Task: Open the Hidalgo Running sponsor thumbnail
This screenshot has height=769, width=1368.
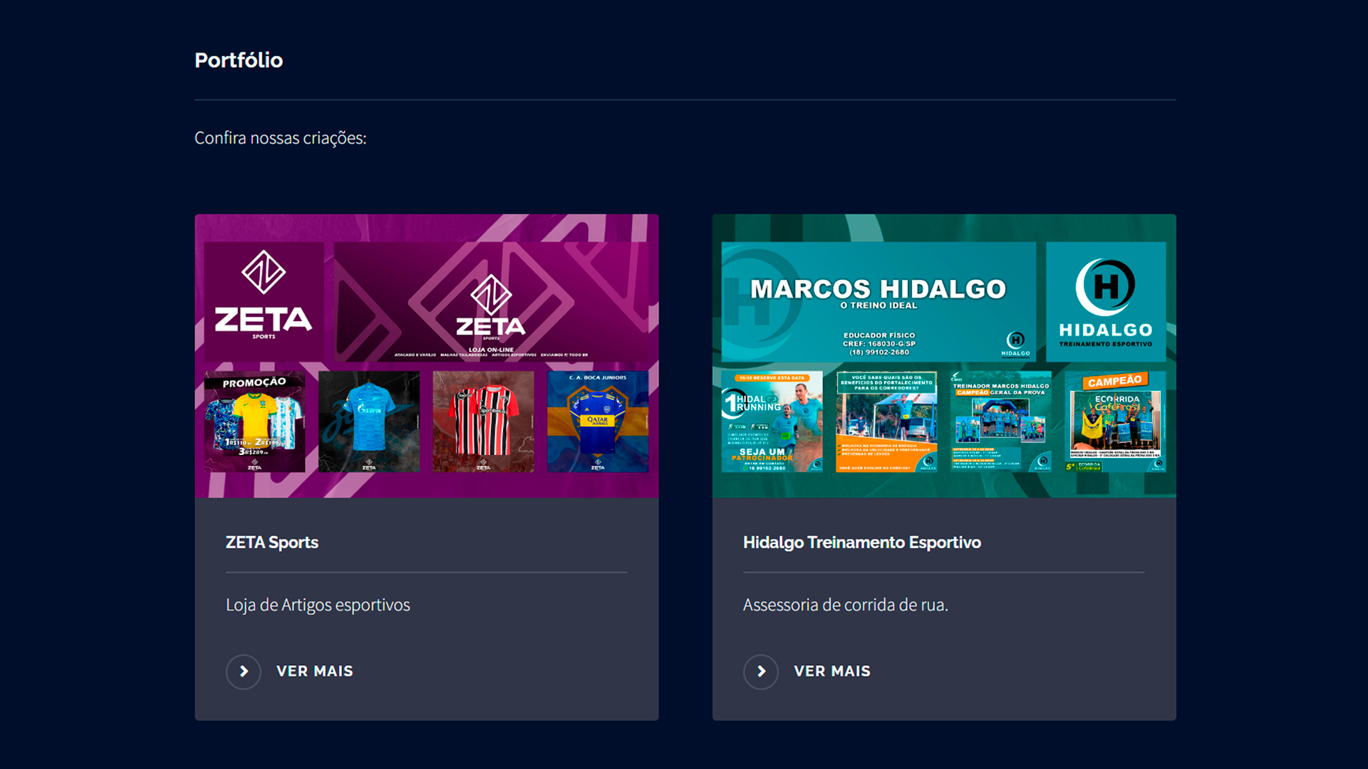Action: pos(772,422)
